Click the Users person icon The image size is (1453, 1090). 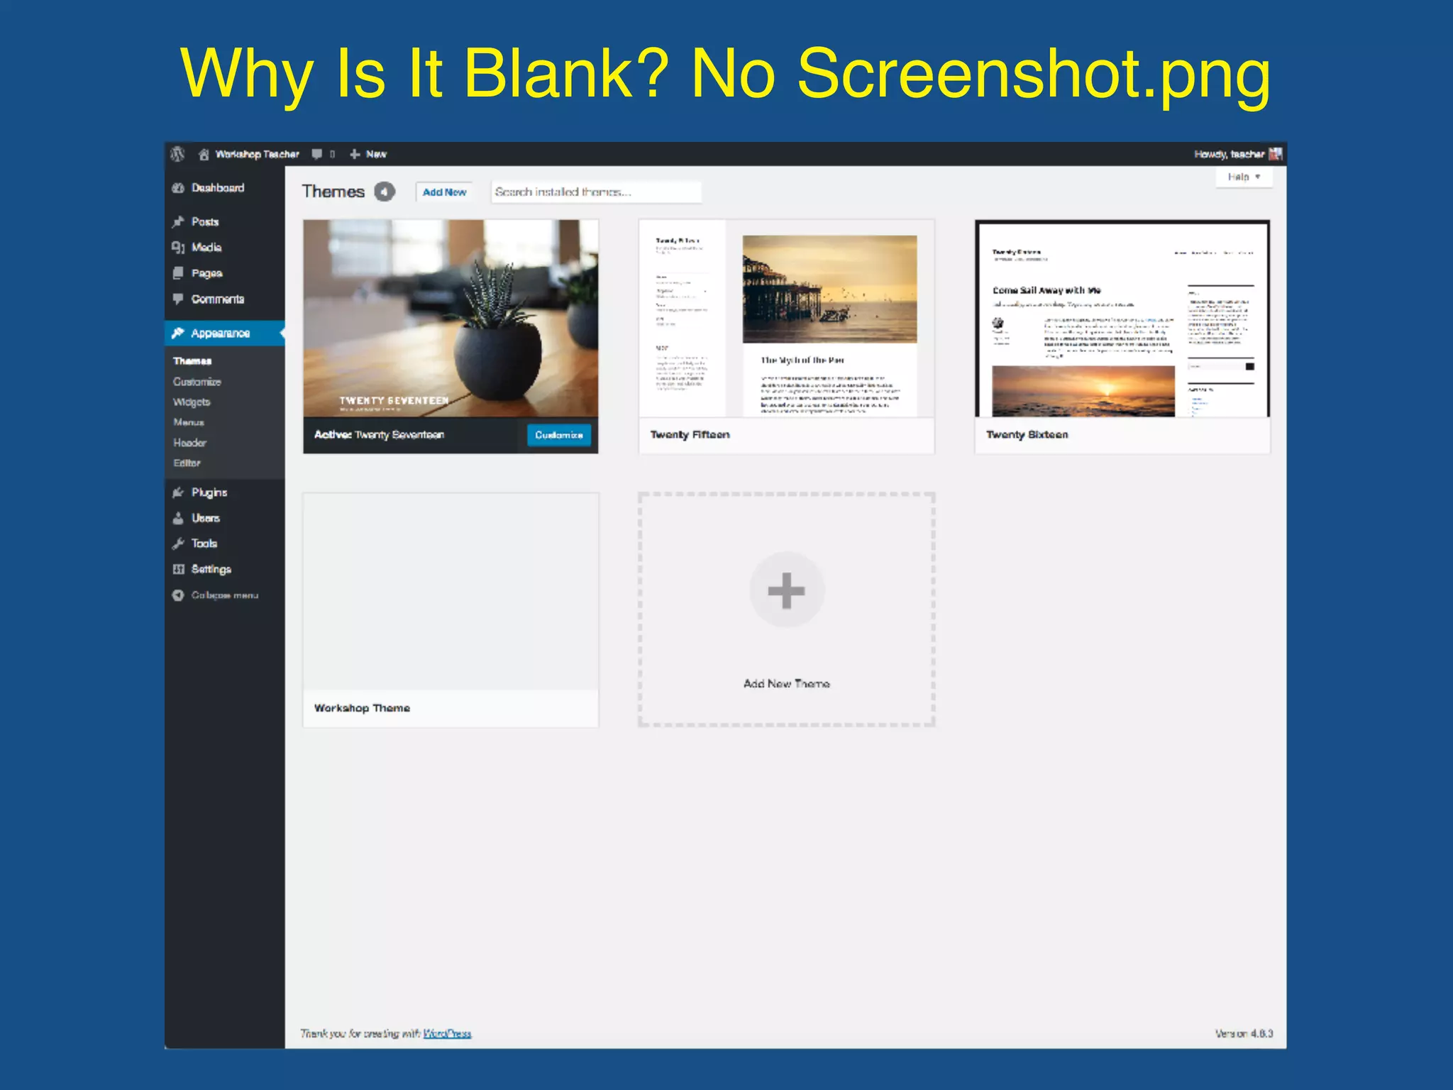point(178,518)
